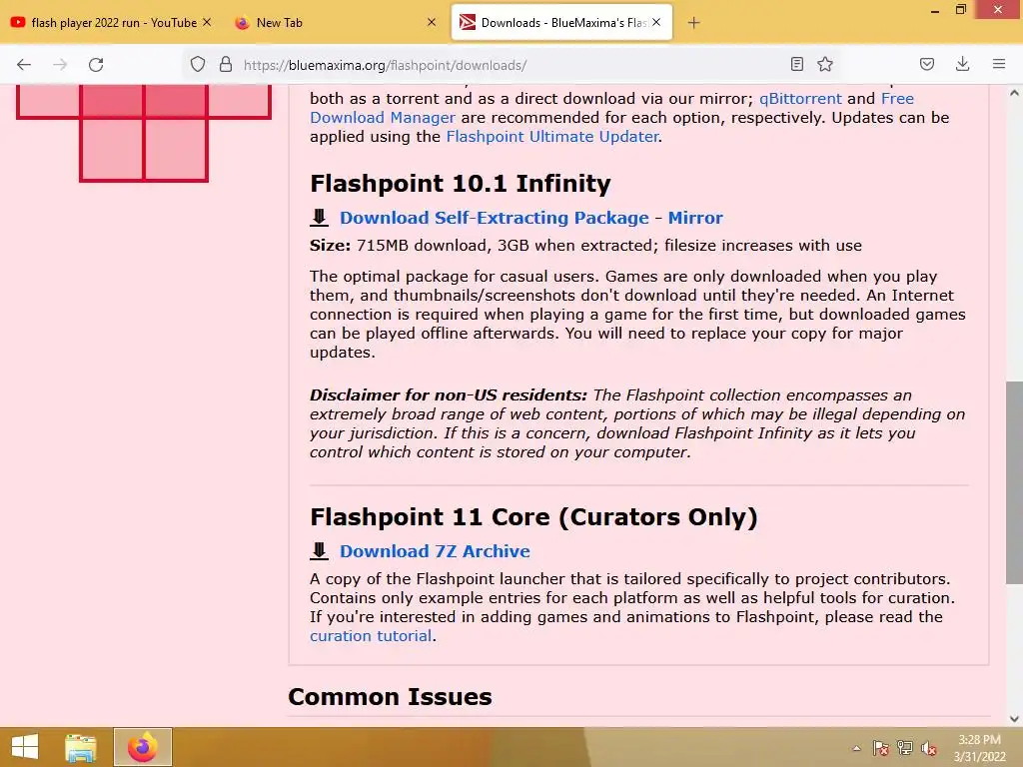Click the muted volume tray icon

tap(929, 748)
